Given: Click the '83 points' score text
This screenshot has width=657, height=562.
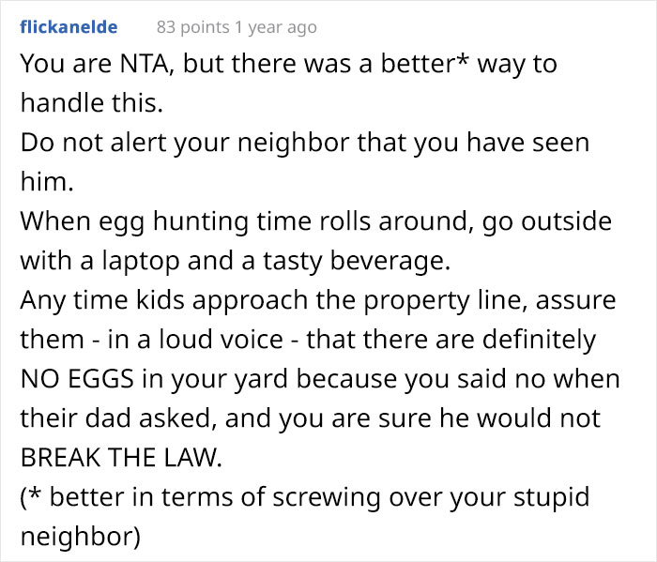Looking at the screenshot, I should pyautogui.click(x=191, y=27).
